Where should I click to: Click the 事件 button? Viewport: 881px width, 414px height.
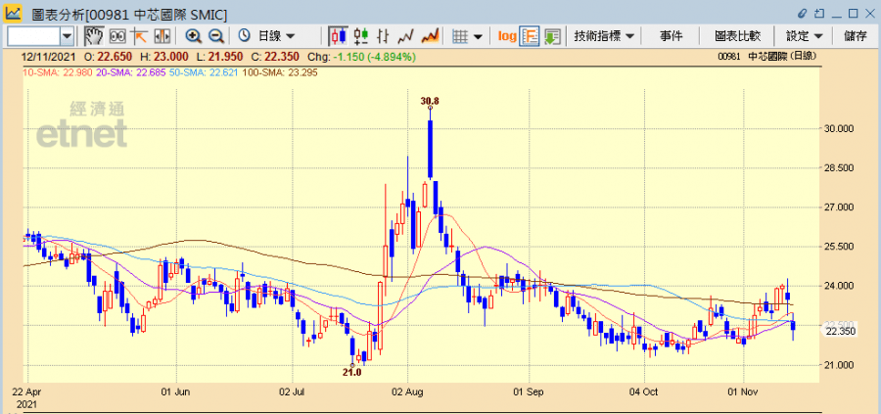point(672,36)
